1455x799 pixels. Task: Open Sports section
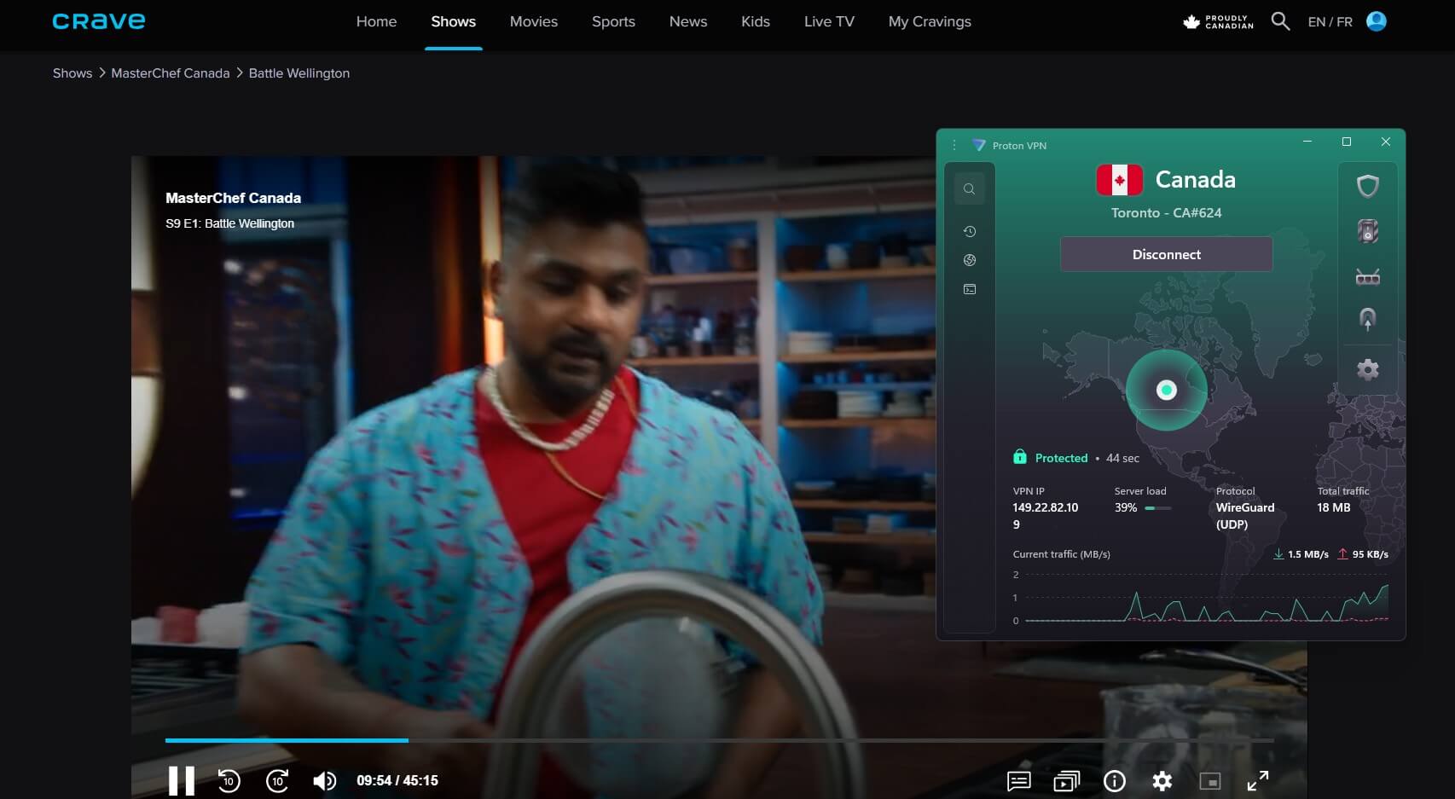[613, 21]
